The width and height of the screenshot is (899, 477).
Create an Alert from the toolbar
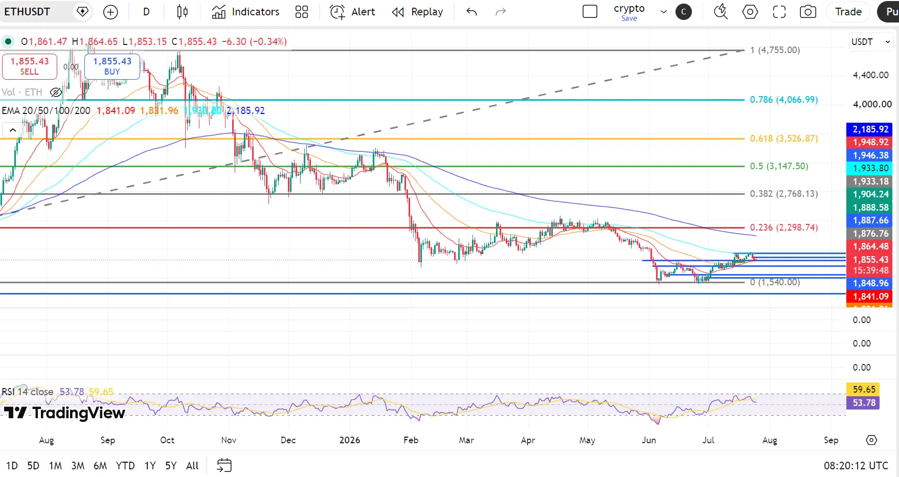(353, 12)
